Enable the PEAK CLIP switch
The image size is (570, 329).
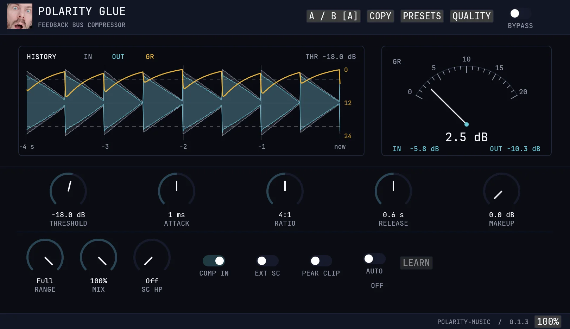321,261
